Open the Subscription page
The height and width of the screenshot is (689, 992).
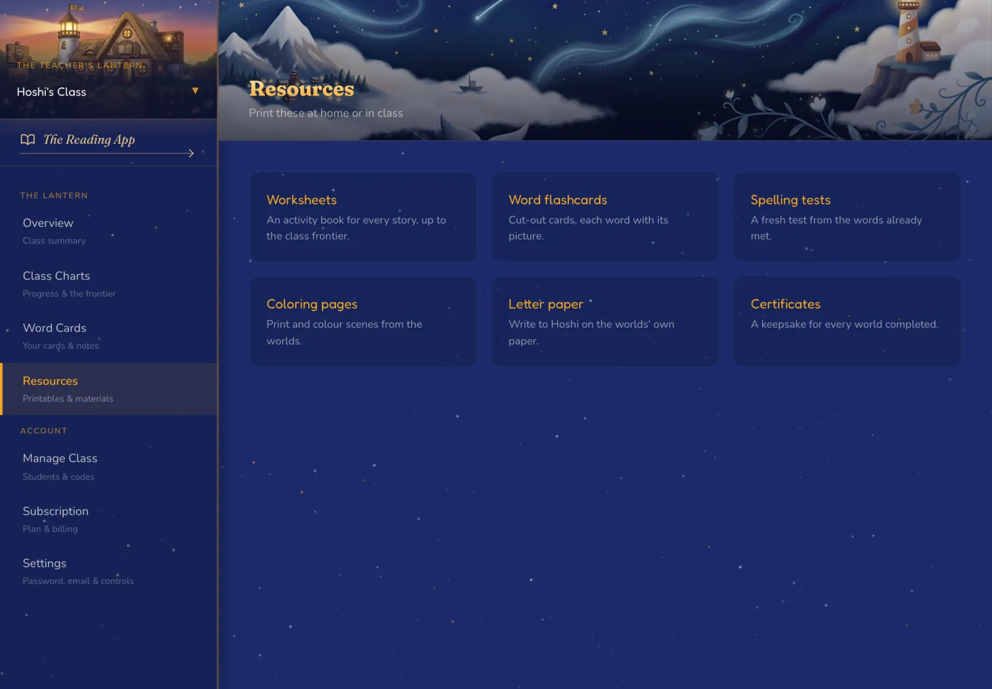tap(108, 519)
